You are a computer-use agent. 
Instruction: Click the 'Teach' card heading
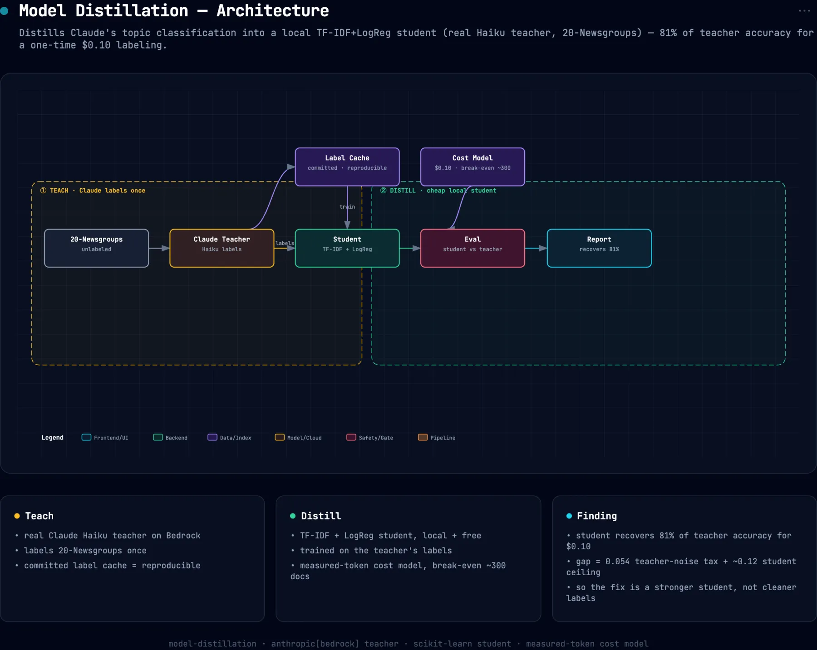tap(39, 516)
